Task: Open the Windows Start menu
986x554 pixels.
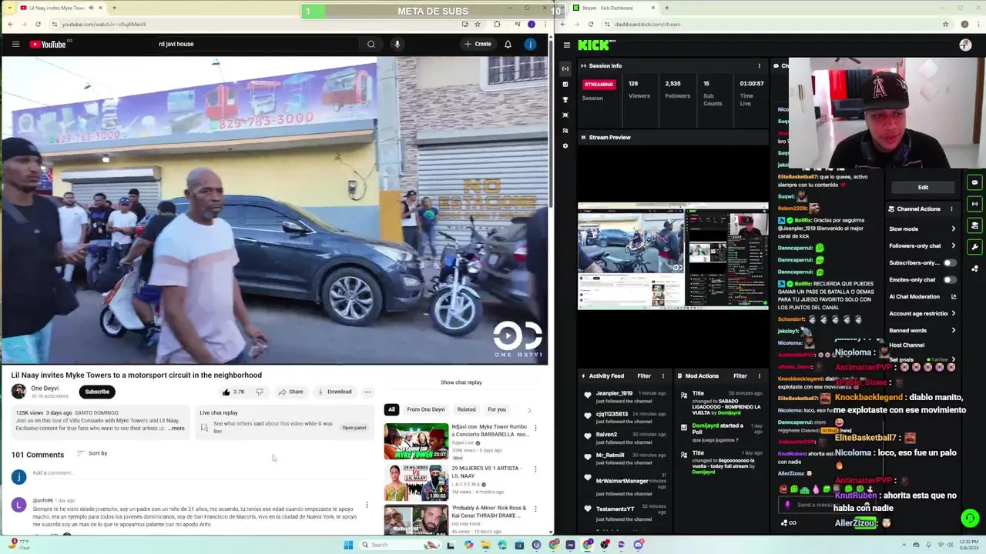Action: (348, 545)
